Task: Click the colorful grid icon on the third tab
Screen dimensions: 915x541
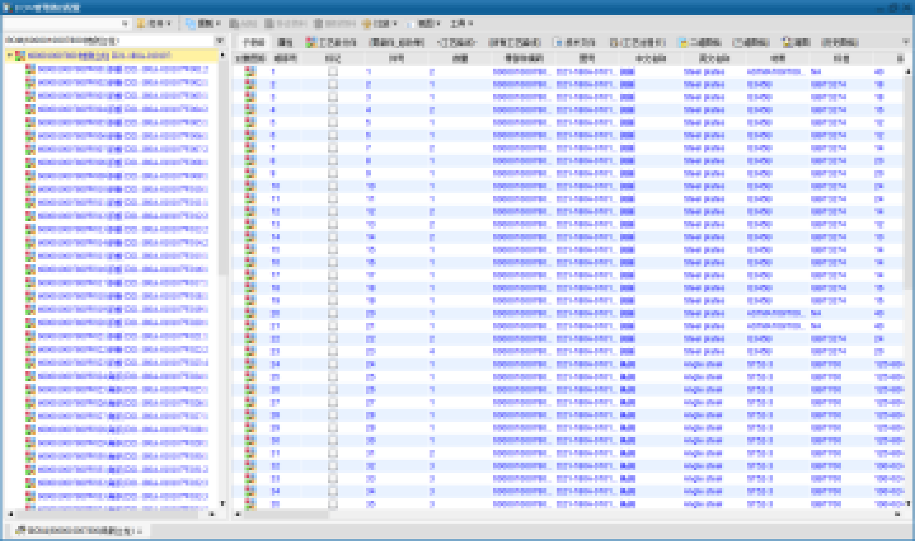Action: coord(311,42)
